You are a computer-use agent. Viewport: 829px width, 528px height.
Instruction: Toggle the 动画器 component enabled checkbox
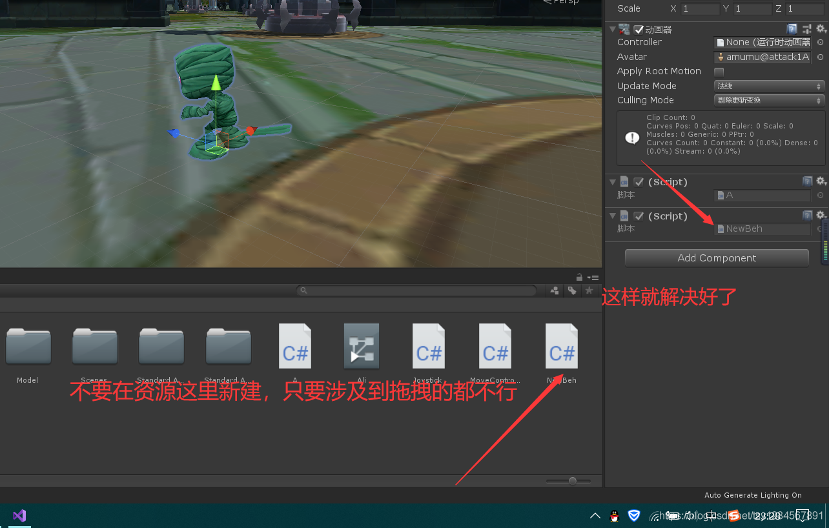tap(639, 29)
